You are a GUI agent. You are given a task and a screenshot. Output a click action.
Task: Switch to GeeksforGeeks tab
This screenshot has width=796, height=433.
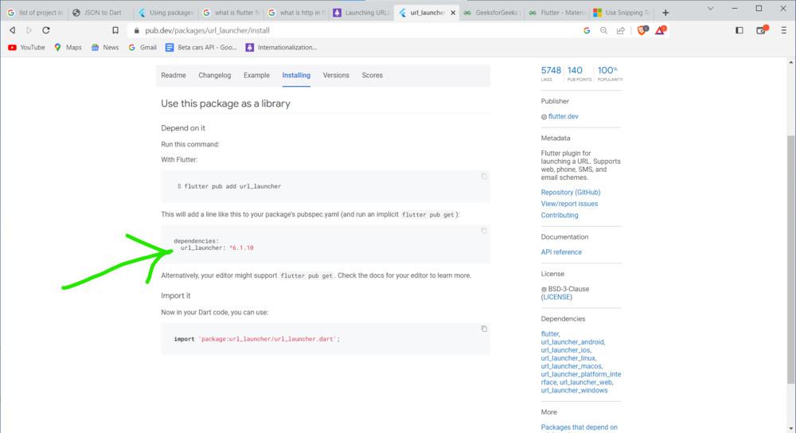(491, 13)
